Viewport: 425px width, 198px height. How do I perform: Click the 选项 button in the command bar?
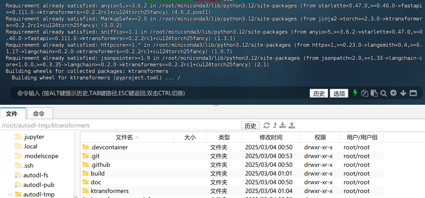pos(339,93)
